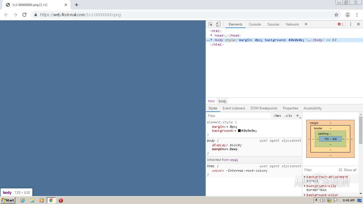
Task: Open the #0e0e0e color swatch
Action: point(239,131)
